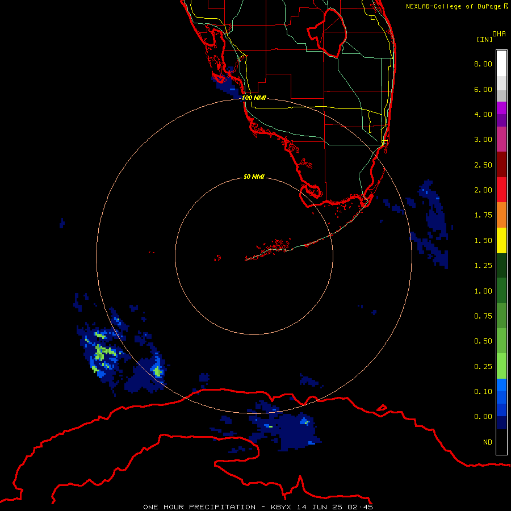The image size is (511, 511).
Task: Click the 4.00 legend value
Action: pos(483,114)
